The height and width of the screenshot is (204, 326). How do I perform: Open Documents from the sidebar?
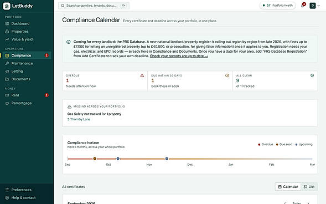point(27,79)
